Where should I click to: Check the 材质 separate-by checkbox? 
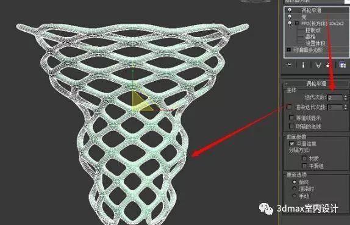tap(304, 159)
